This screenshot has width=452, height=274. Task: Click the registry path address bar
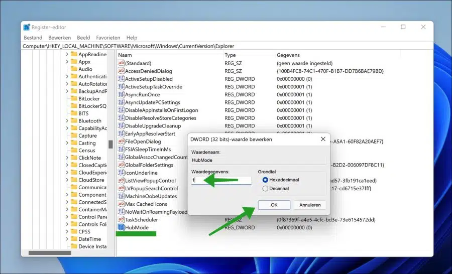227,46
